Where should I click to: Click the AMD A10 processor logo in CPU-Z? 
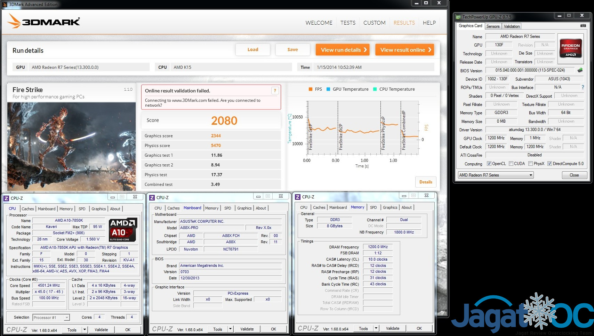pyautogui.click(x=123, y=230)
